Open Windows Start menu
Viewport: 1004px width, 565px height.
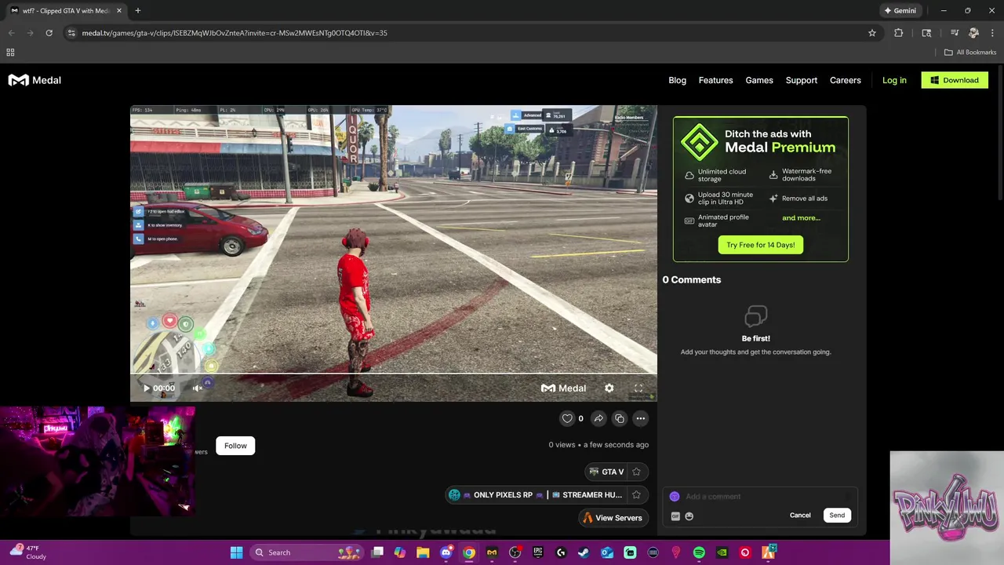[x=236, y=552]
